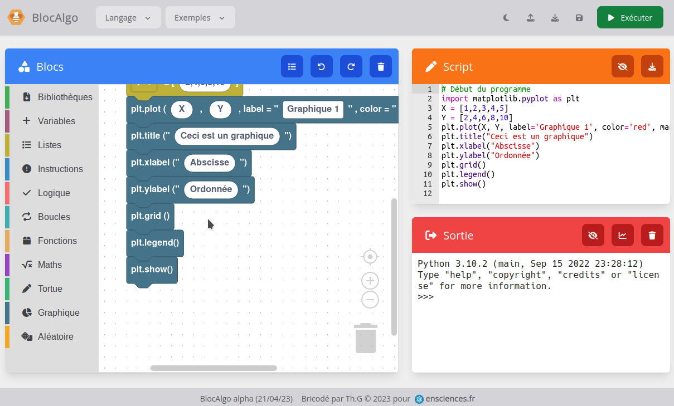Open the Graphique block category

pos(58,312)
